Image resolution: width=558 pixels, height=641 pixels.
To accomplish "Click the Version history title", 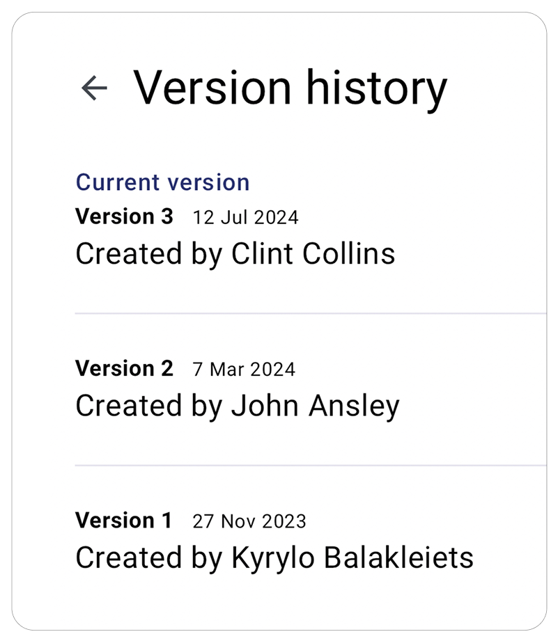I will tap(290, 86).
